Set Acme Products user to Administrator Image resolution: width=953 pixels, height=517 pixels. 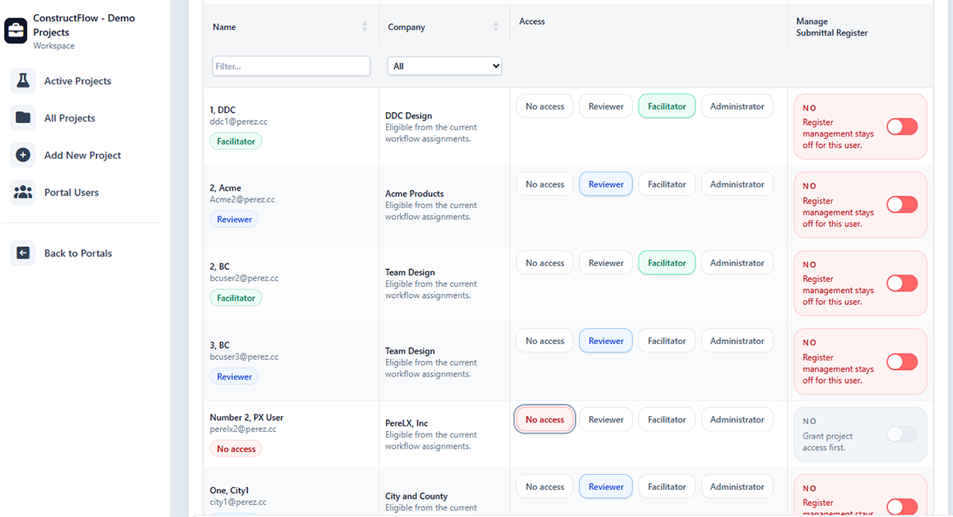737,184
